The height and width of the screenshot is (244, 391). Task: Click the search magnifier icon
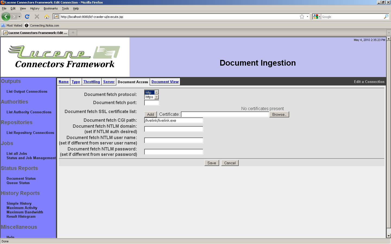coord(386,17)
